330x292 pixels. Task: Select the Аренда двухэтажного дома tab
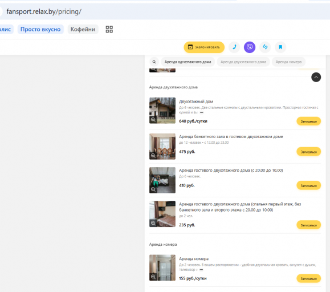(x=243, y=62)
